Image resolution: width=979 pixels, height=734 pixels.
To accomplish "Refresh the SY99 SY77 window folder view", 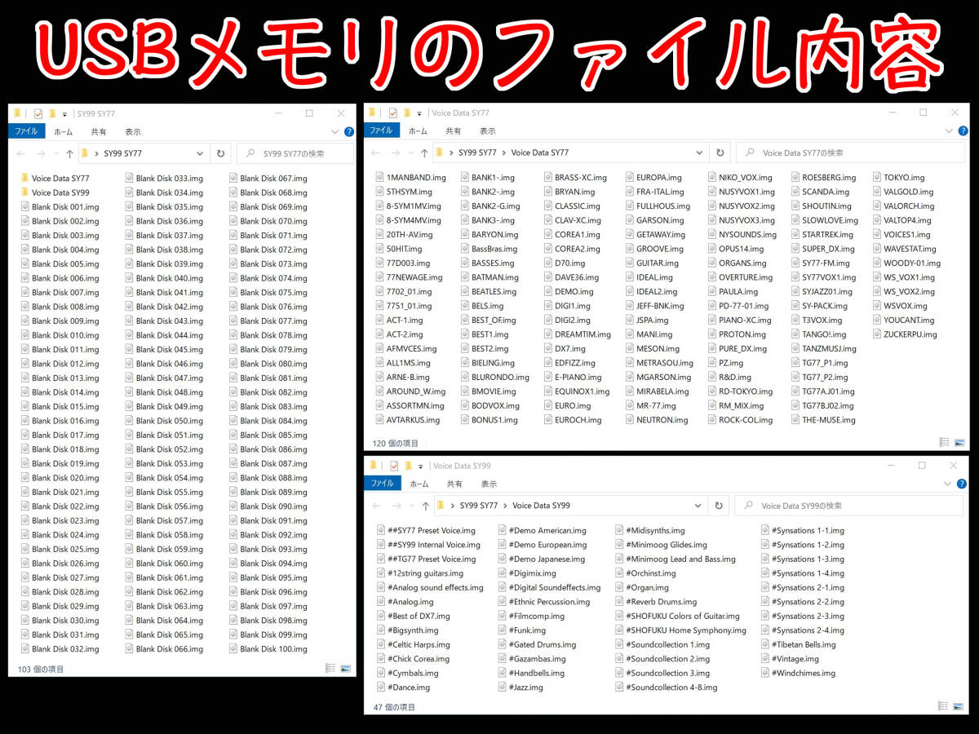I will [220, 153].
